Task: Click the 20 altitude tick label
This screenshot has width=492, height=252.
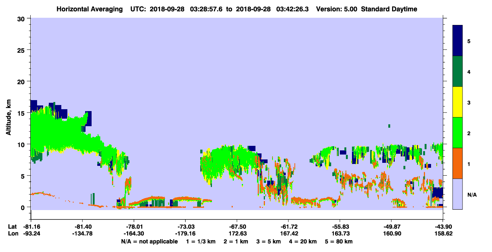Action: coord(22,81)
